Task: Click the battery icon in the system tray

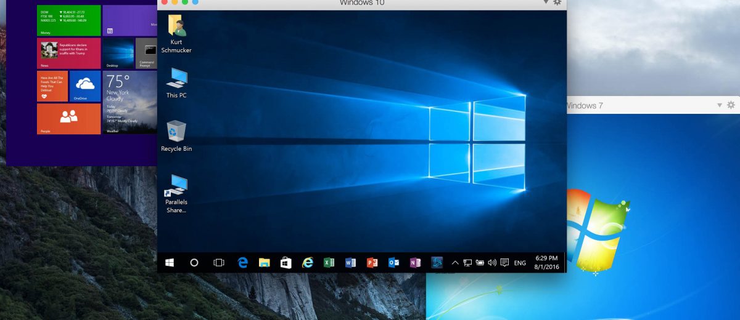Action: pyautogui.click(x=480, y=263)
